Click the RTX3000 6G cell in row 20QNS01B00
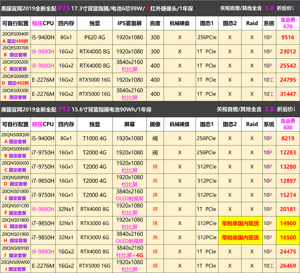 [x=95, y=223]
